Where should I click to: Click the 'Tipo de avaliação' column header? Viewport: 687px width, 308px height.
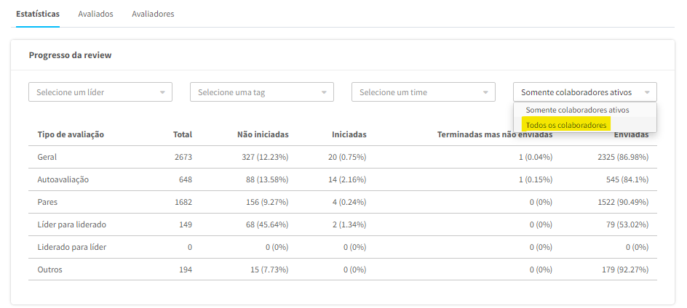[71, 134]
